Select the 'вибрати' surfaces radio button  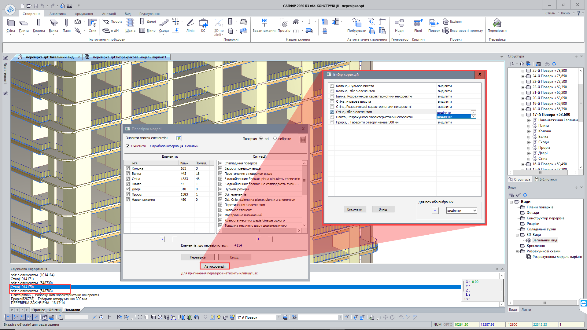275,138
